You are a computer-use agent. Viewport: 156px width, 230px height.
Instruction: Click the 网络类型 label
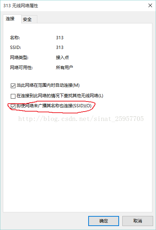[19, 58]
